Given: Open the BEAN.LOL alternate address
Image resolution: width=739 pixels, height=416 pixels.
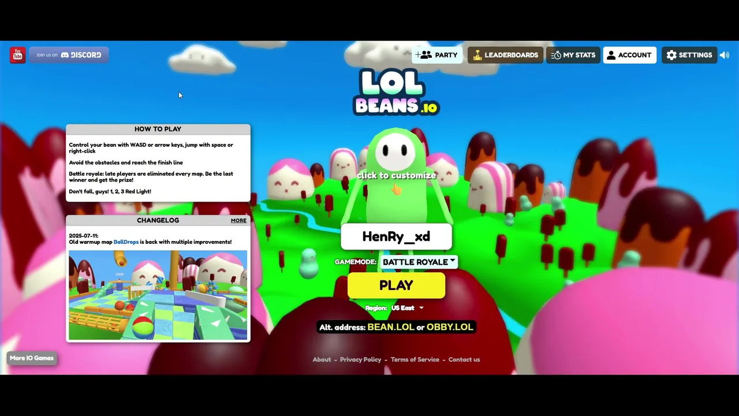Looking at the screenshot, I should pos(391,327).
